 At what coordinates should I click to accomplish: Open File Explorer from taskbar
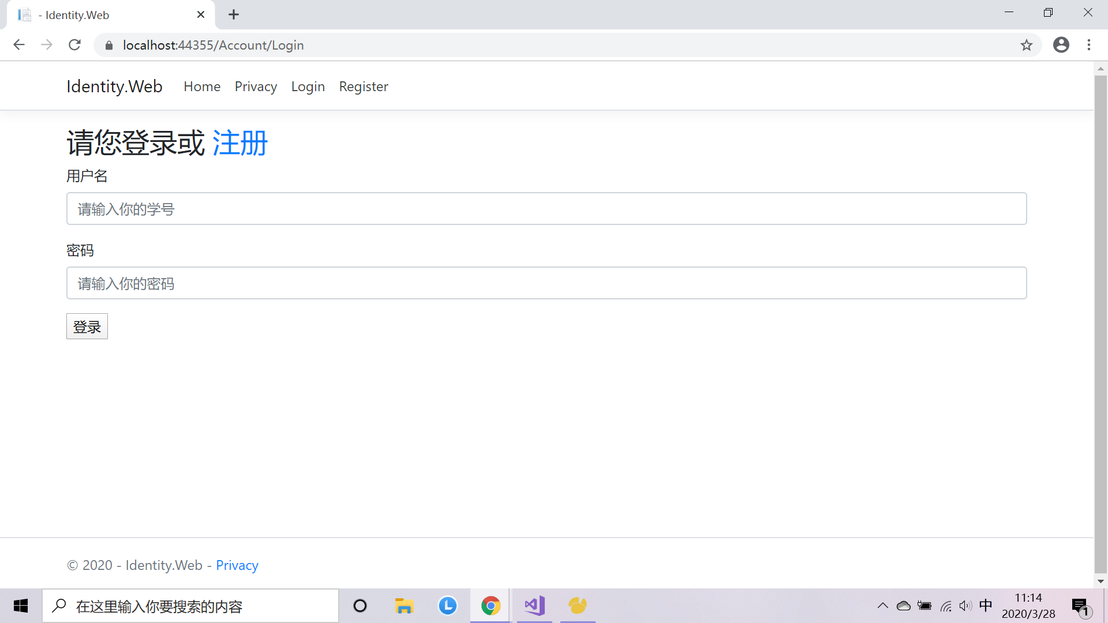404,606
